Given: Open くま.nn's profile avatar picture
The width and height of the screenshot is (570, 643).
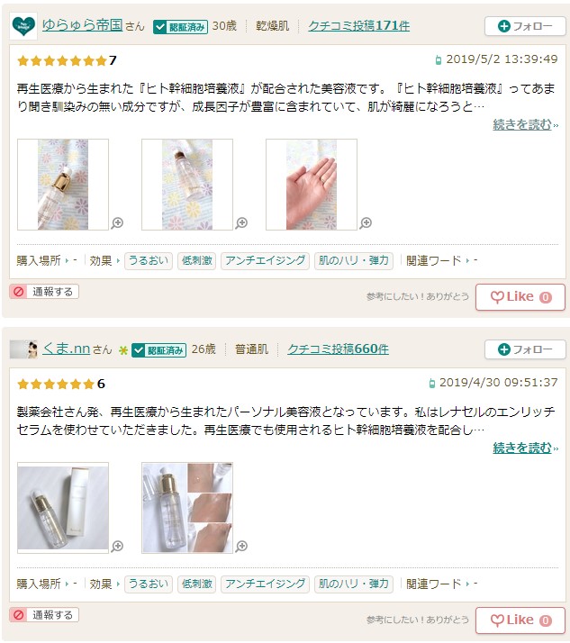Looking at the screenshot, I should tap(23, 349).
